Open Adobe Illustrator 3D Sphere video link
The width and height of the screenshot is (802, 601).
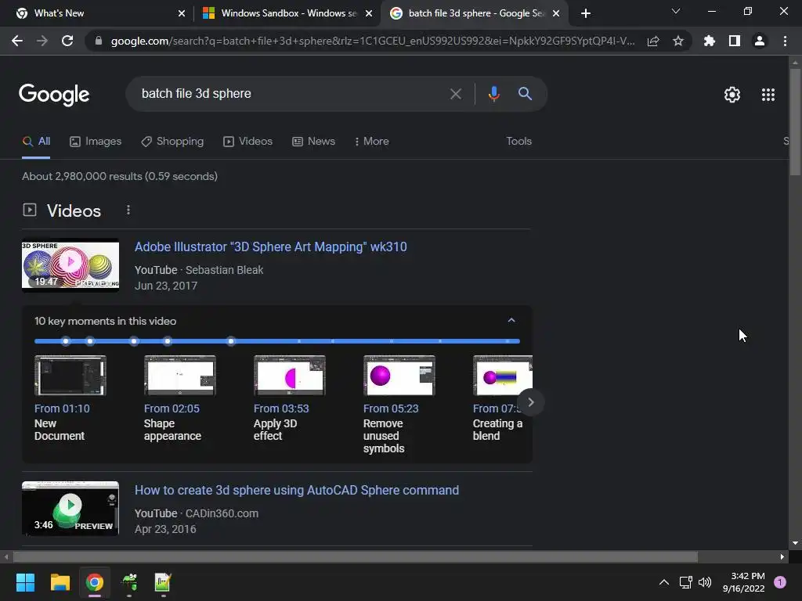tap(270, 247)
